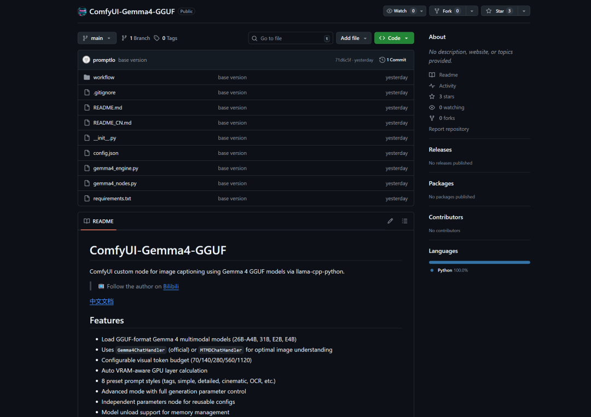Open the 1 Branch link
This screenshot has width=591, height=417.
[x=136, y=38]
